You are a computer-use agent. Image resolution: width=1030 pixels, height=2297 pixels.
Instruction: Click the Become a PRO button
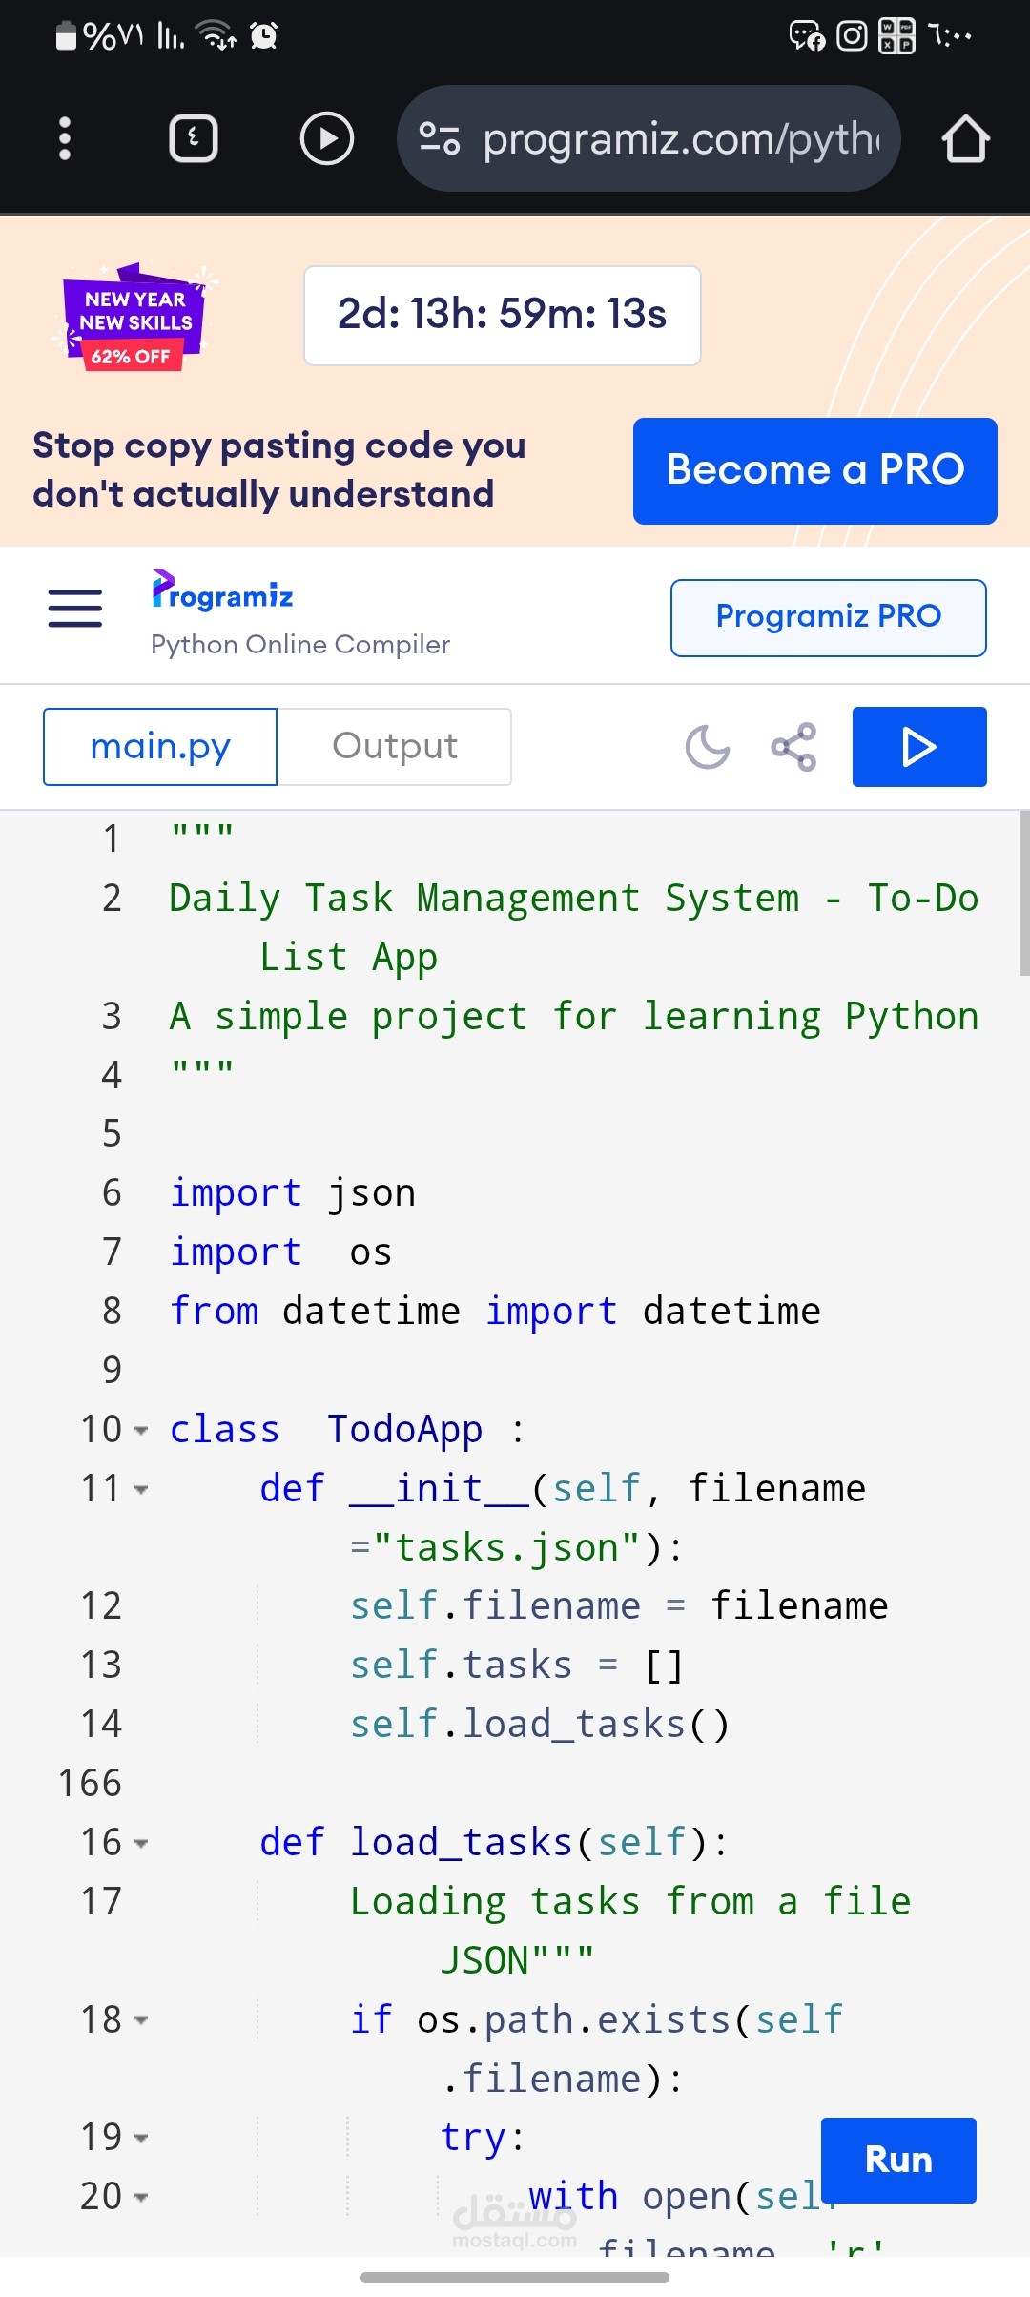point(815,470)
